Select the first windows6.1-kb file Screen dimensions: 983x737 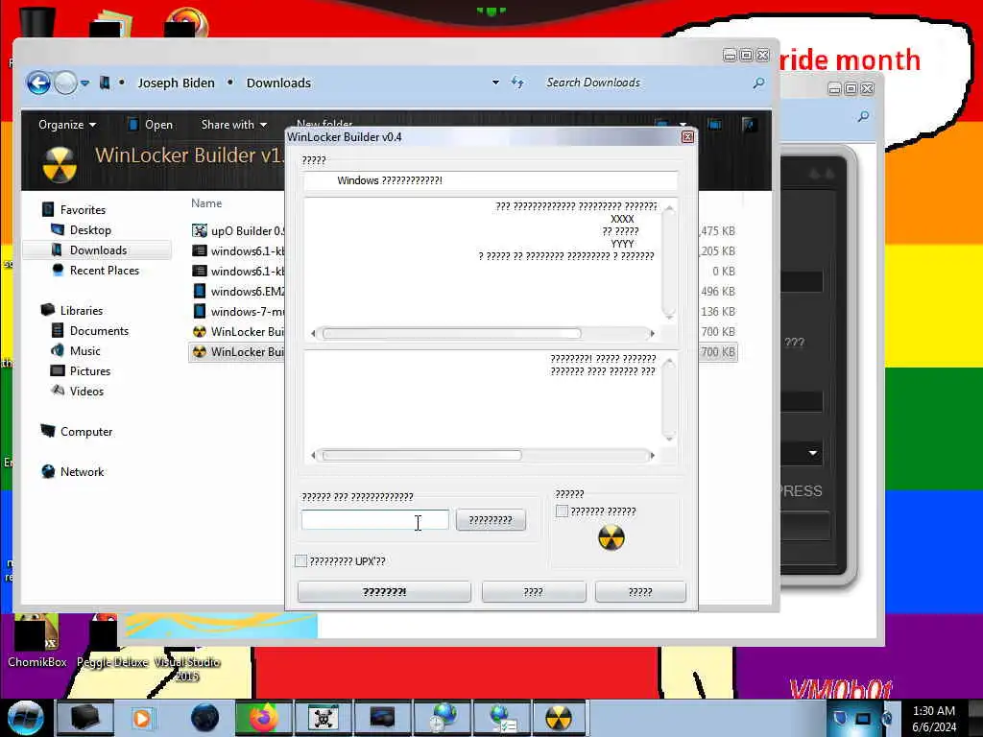coord(238,250)
